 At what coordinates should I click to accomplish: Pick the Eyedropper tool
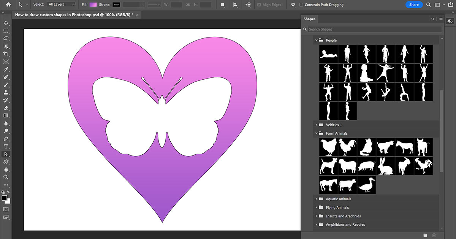(x=6, y=69)
